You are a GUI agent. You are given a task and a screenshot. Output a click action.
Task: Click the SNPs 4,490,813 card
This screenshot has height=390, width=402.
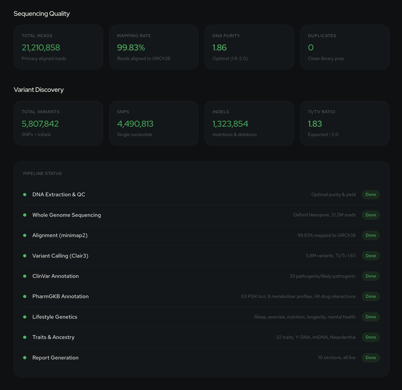(x=154, y=123)
